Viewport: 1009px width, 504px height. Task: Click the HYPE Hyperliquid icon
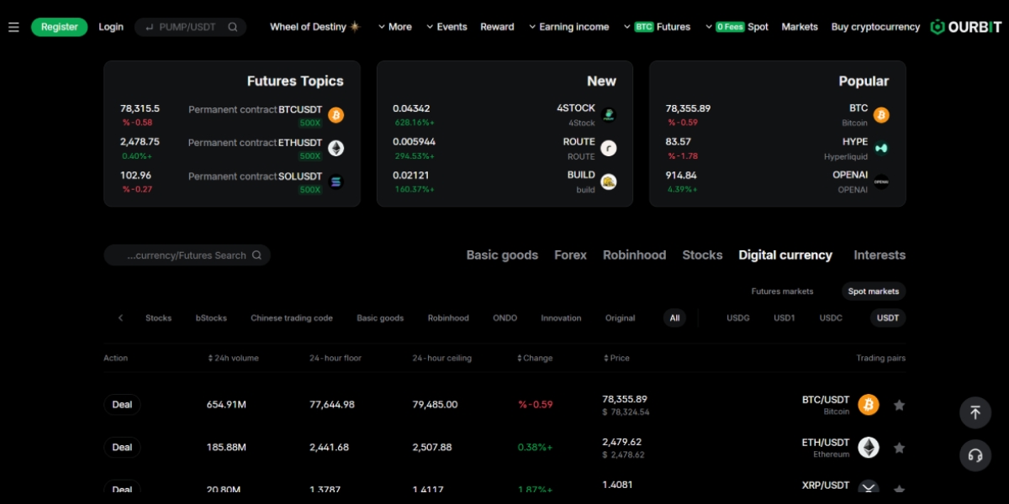[x=881, y=149]
